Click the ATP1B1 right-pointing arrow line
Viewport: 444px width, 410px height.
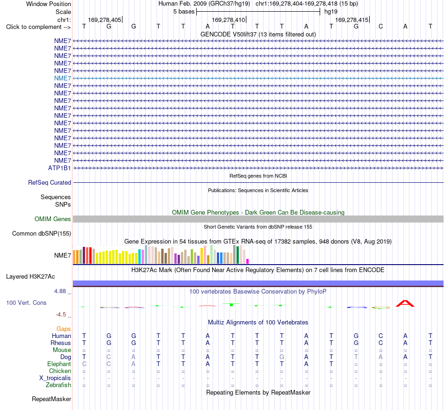coord(258,168)
